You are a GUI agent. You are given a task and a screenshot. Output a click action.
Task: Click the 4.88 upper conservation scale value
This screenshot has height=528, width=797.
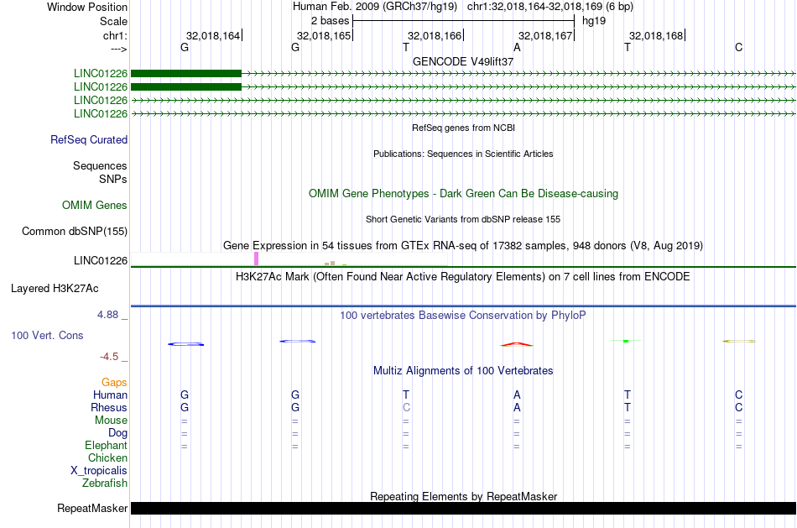point(107,315)
